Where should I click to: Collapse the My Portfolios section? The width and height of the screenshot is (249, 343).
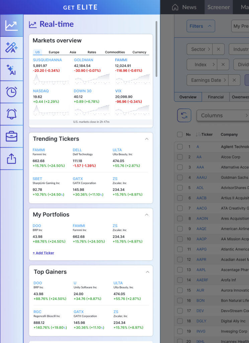pyautogui.click(x=147, y=215)
